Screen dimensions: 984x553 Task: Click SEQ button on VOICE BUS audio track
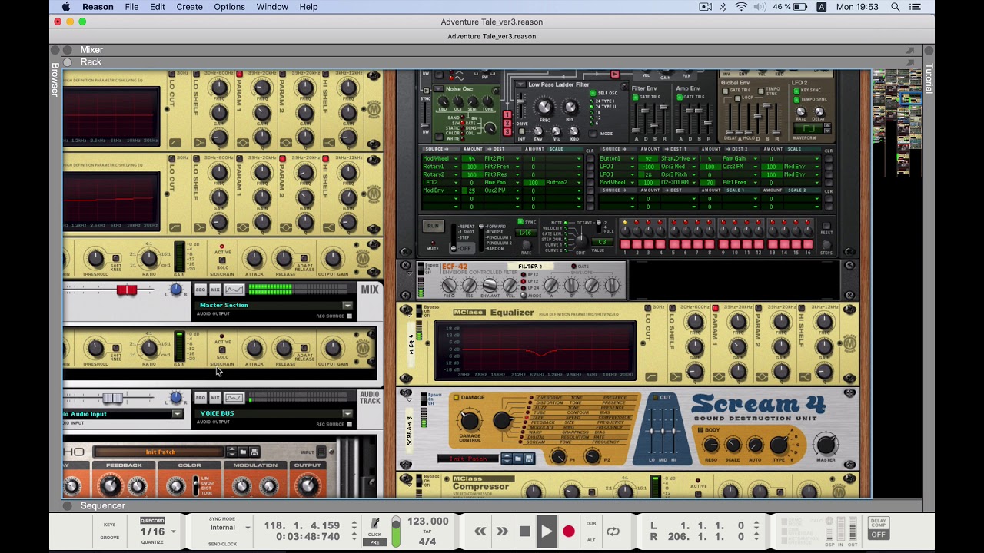point(200,397)
